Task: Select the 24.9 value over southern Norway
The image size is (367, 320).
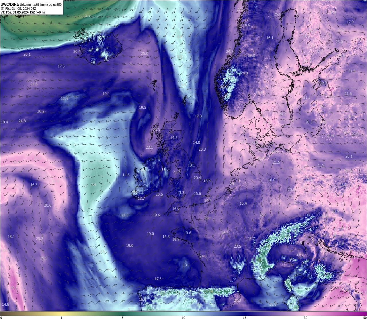Action: click(x=244, y=73)
